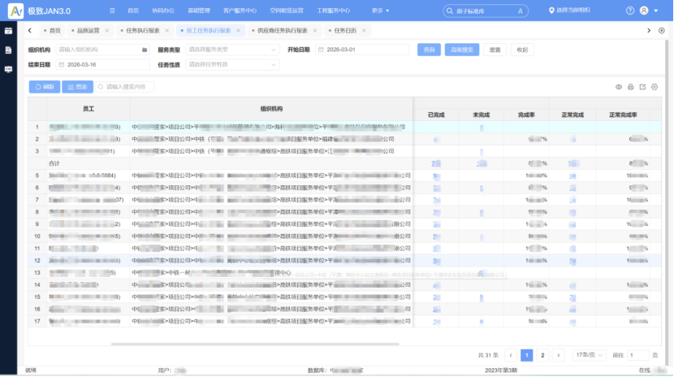Click the folder icon in 组织机构 field

tap(145, 50)
